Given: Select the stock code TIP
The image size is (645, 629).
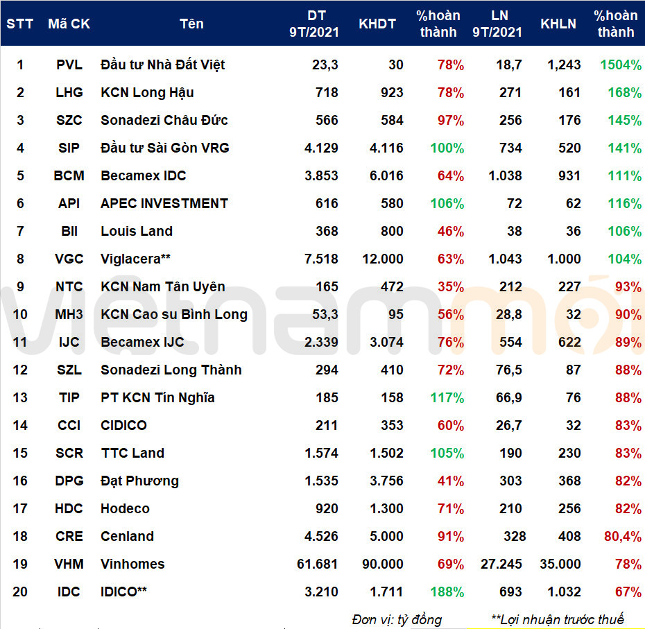Looking at the screenshot, I should [69, 397].
